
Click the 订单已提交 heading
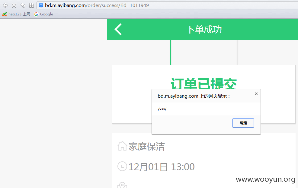(x=204, y=83)
